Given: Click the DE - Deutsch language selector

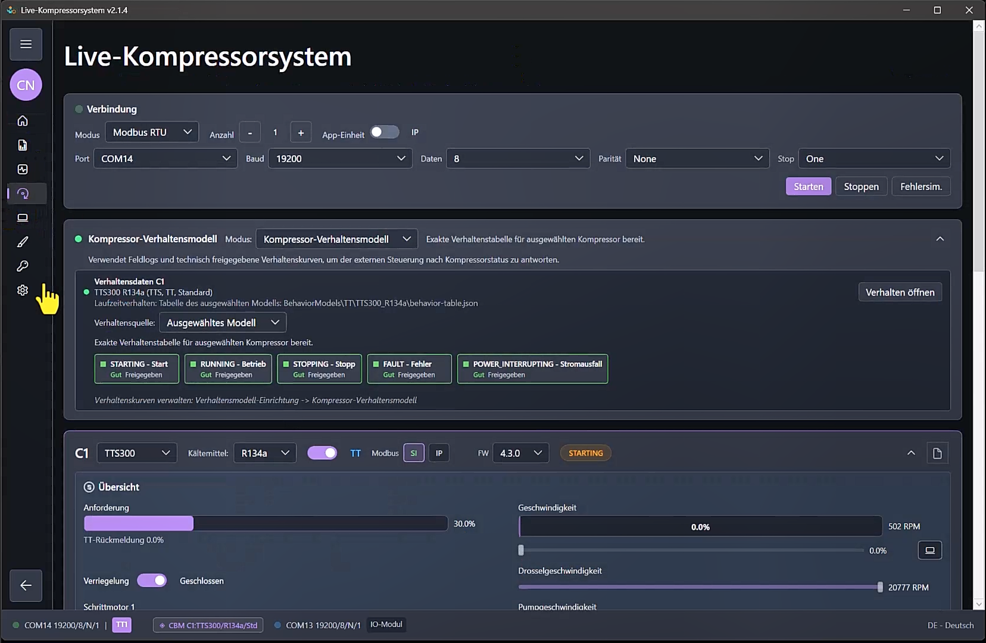Looking at the screenshot, I should tap(950, 625).
